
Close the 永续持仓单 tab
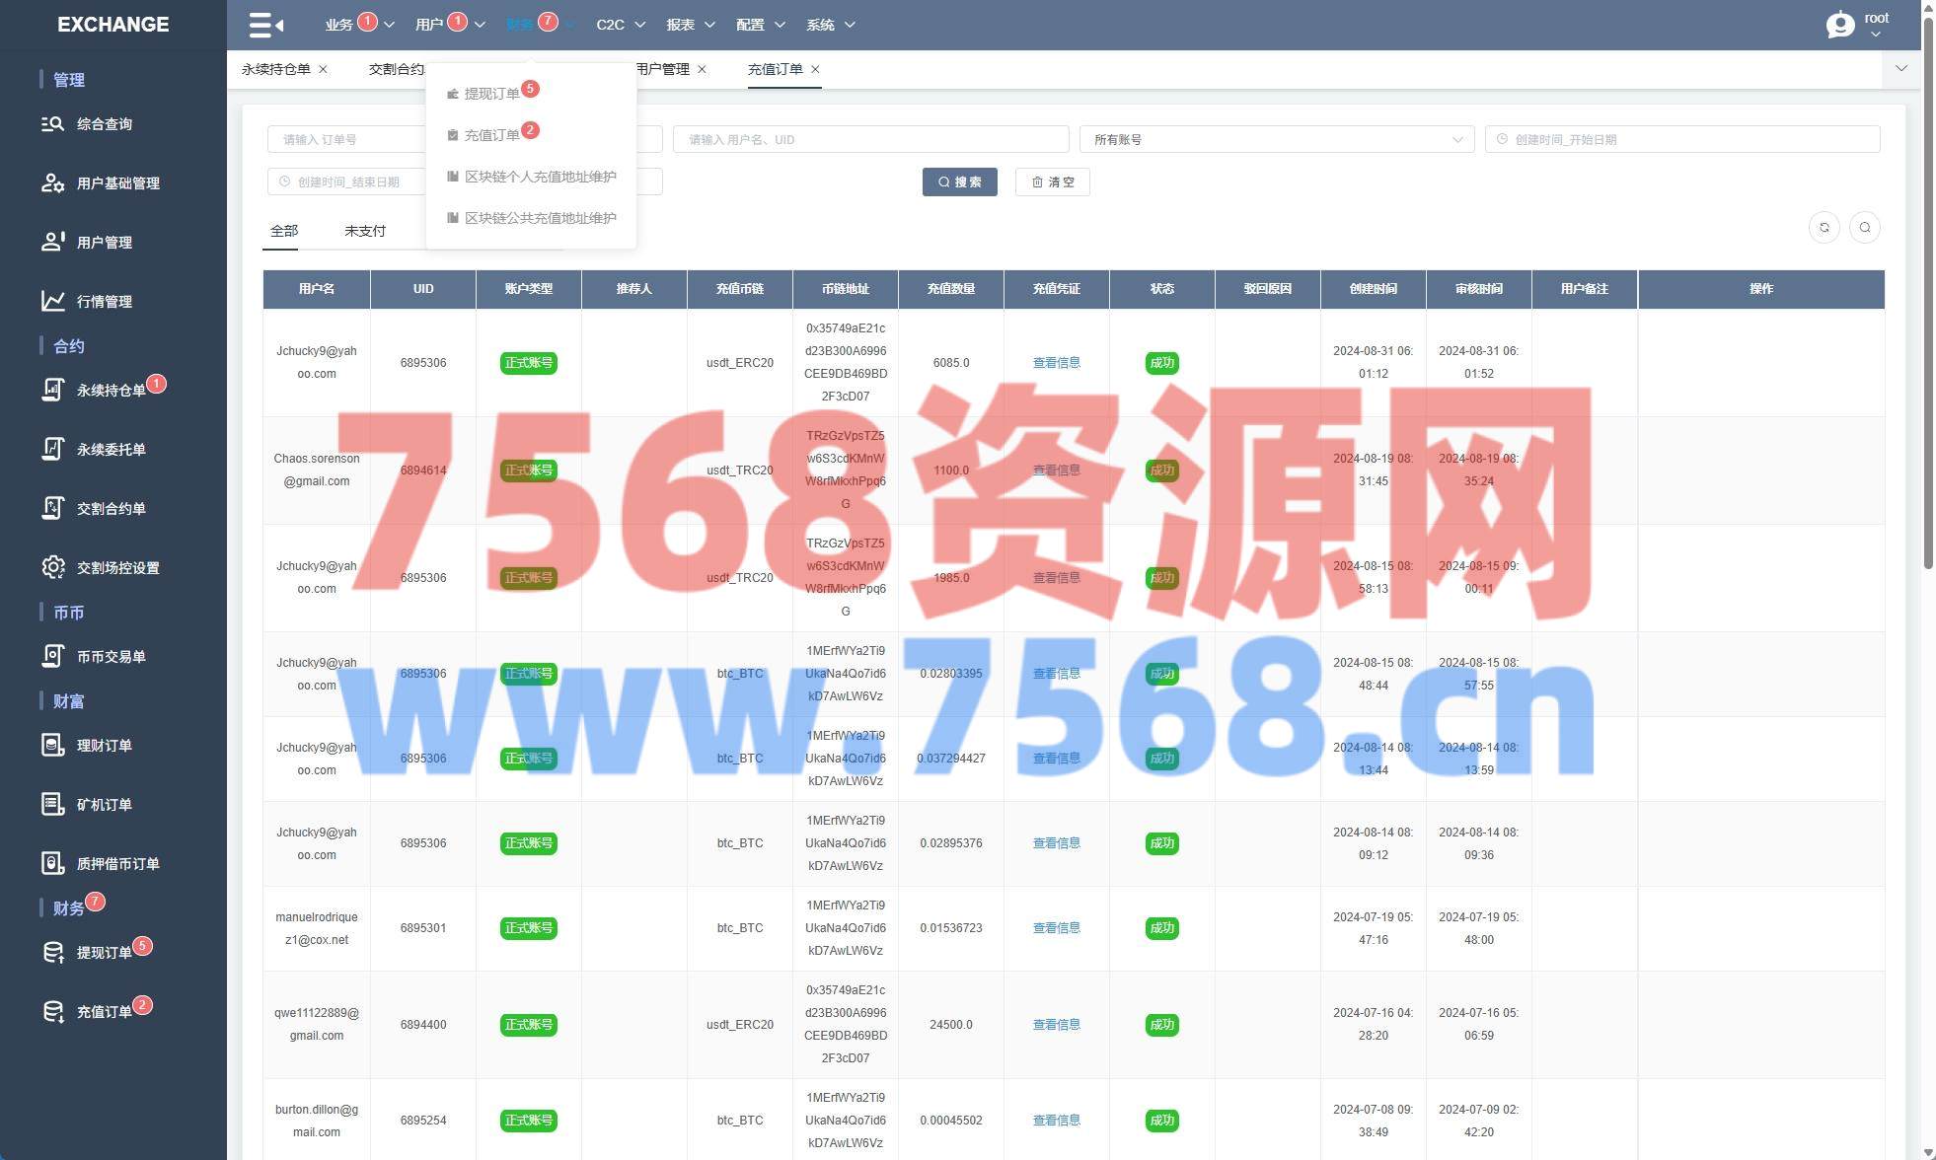click(x=323, y=69)
